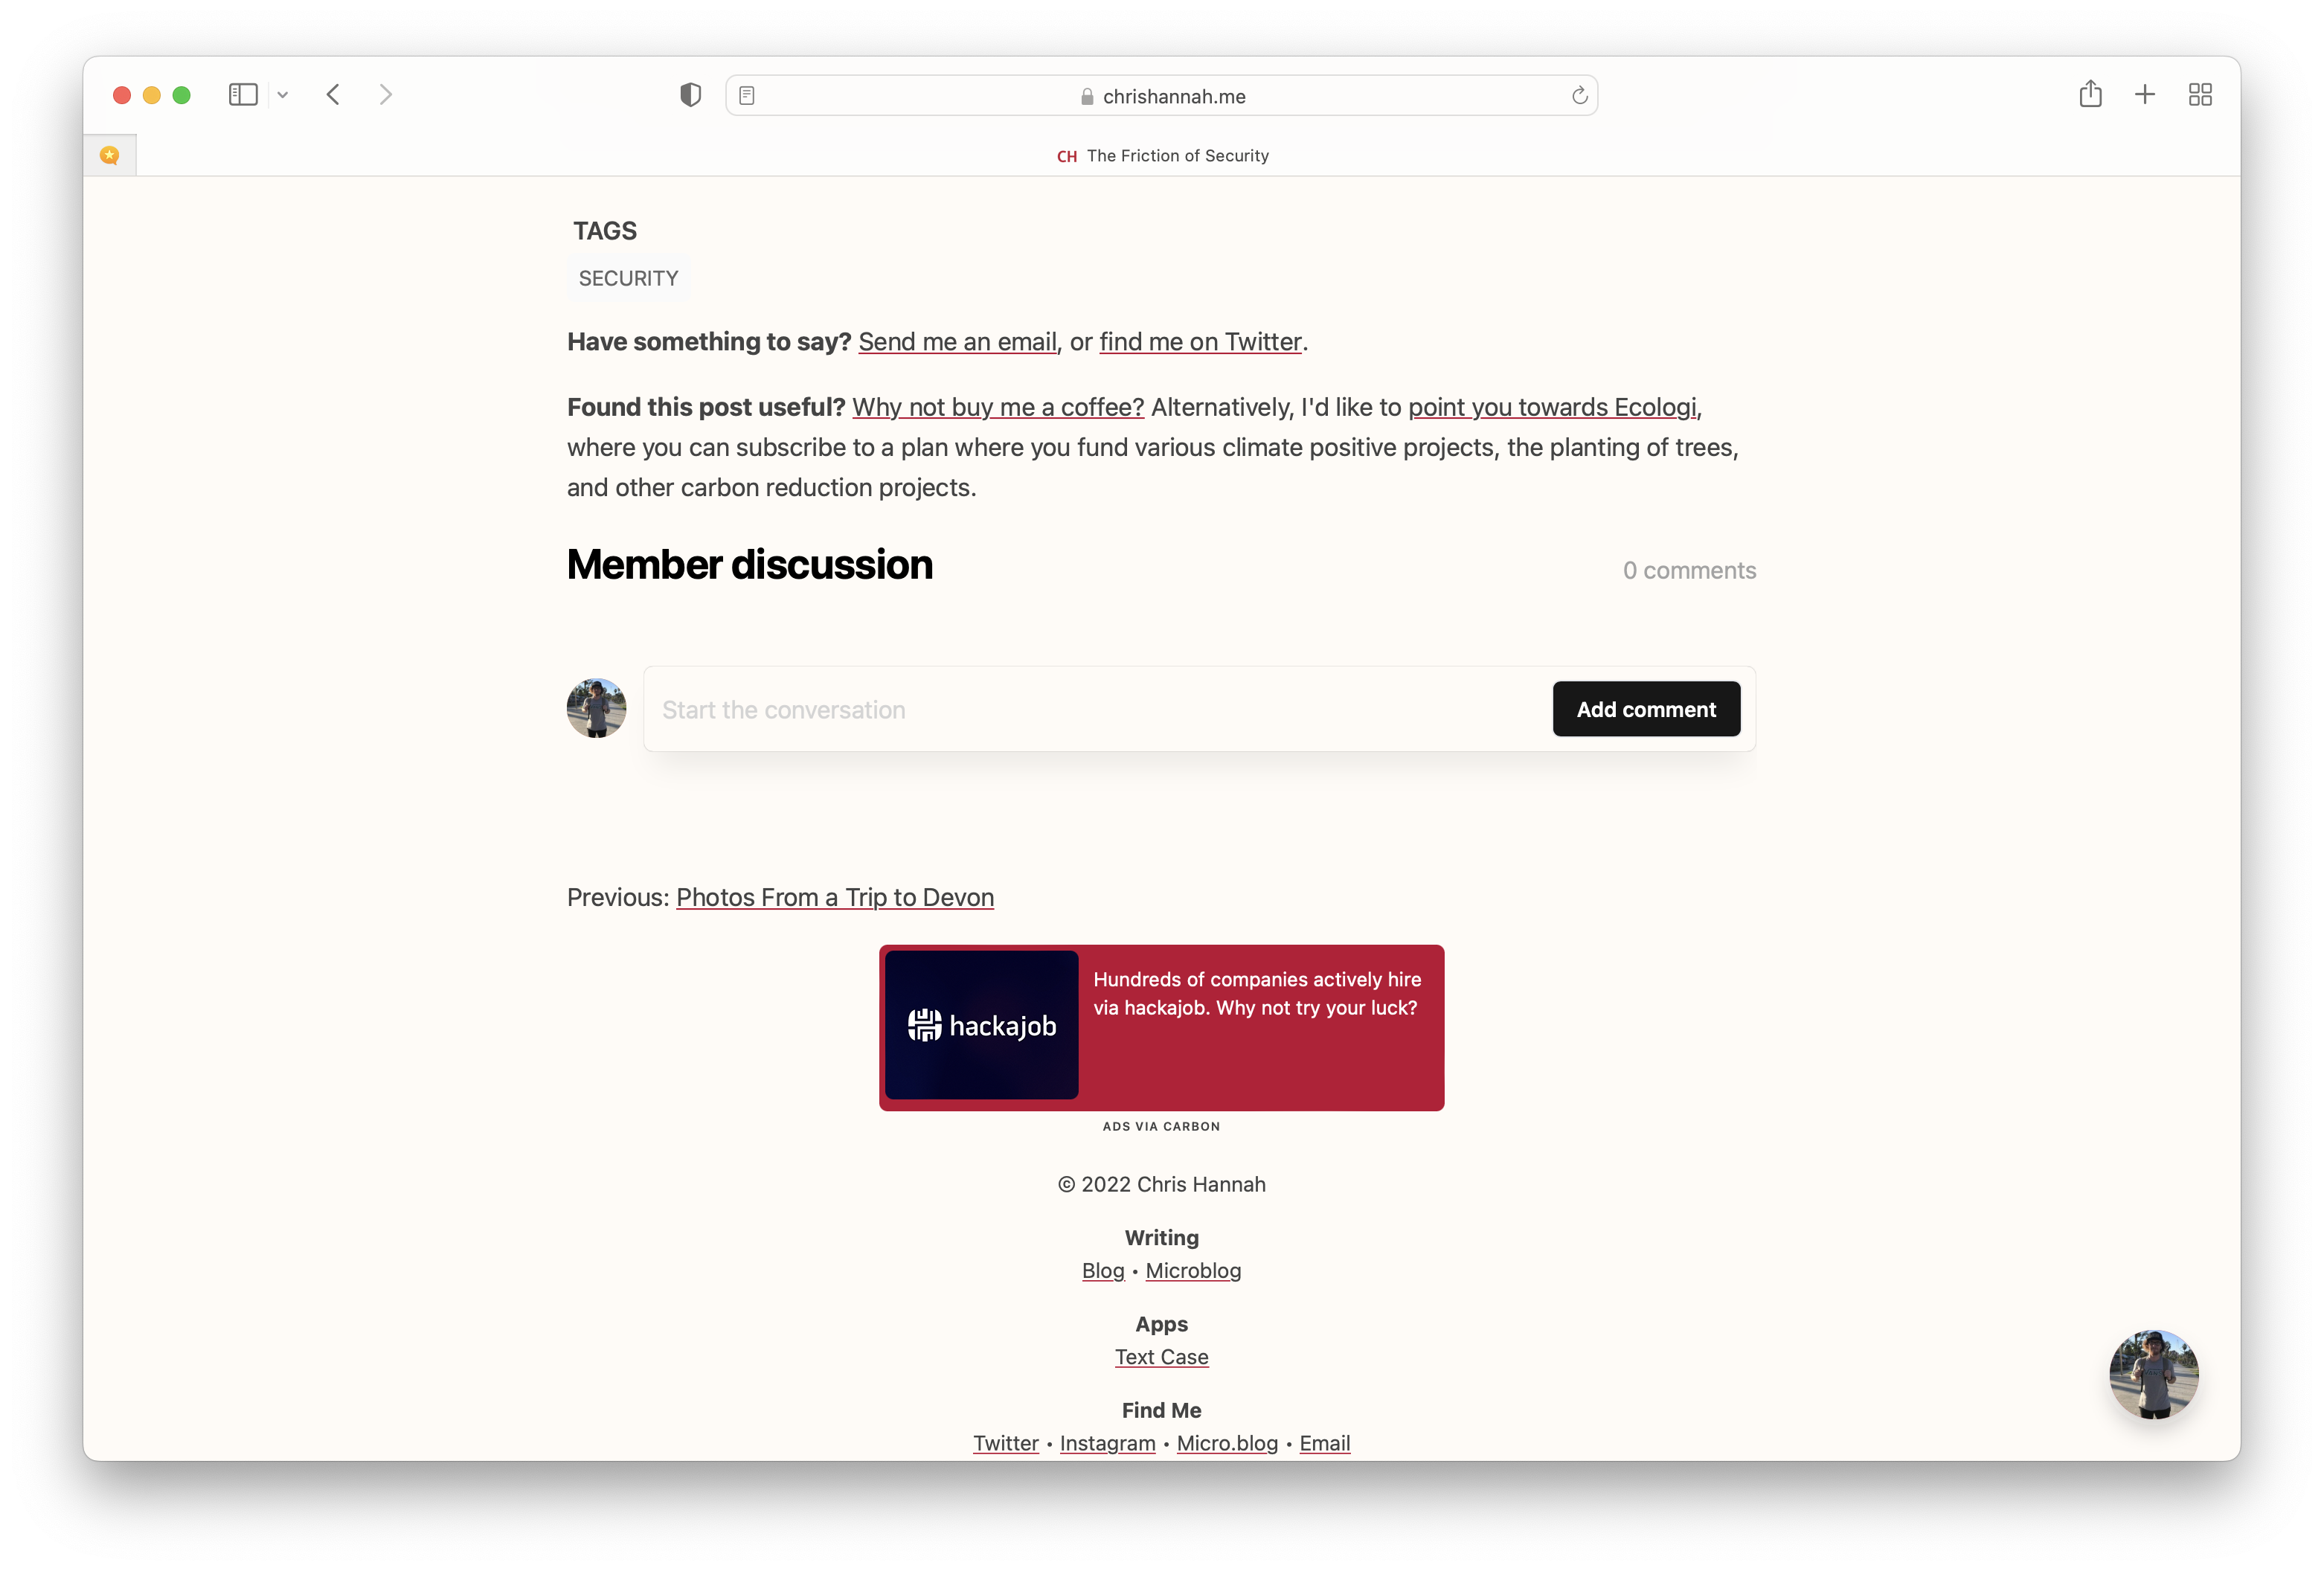The image size is (2324, 1571).
Task: Show Reader view via address bar icon
Action: click(x=747, y=96)
